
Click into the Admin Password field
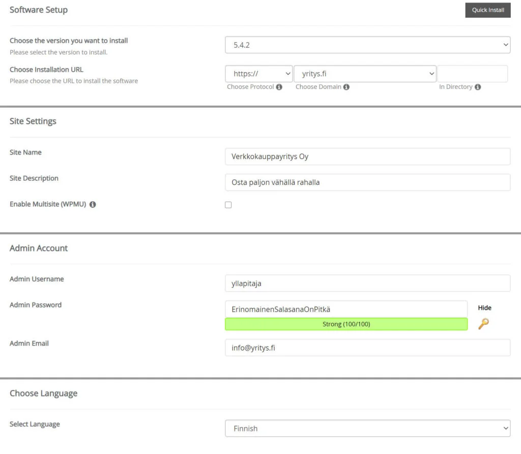click(x=346, y=309)
